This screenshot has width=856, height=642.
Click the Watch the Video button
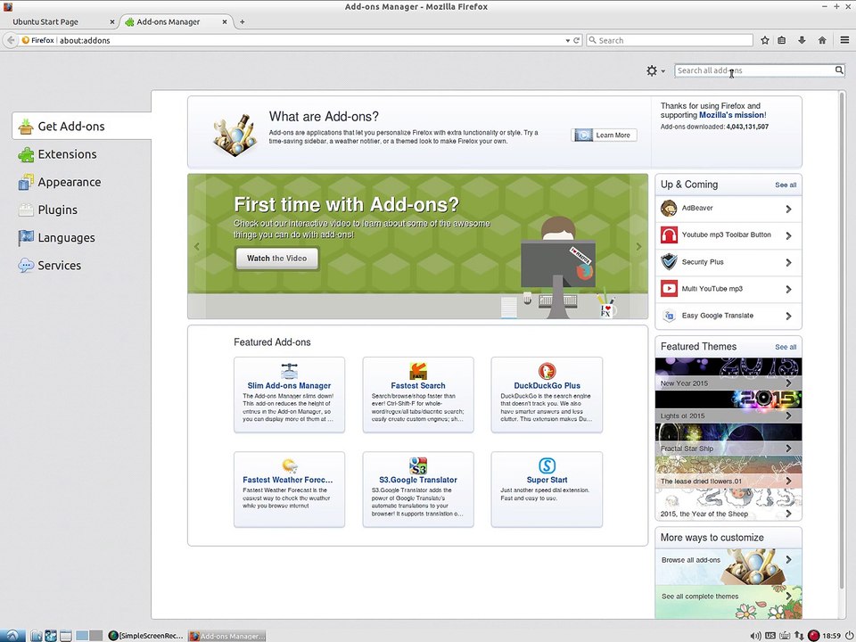click(x=276, y=259)
